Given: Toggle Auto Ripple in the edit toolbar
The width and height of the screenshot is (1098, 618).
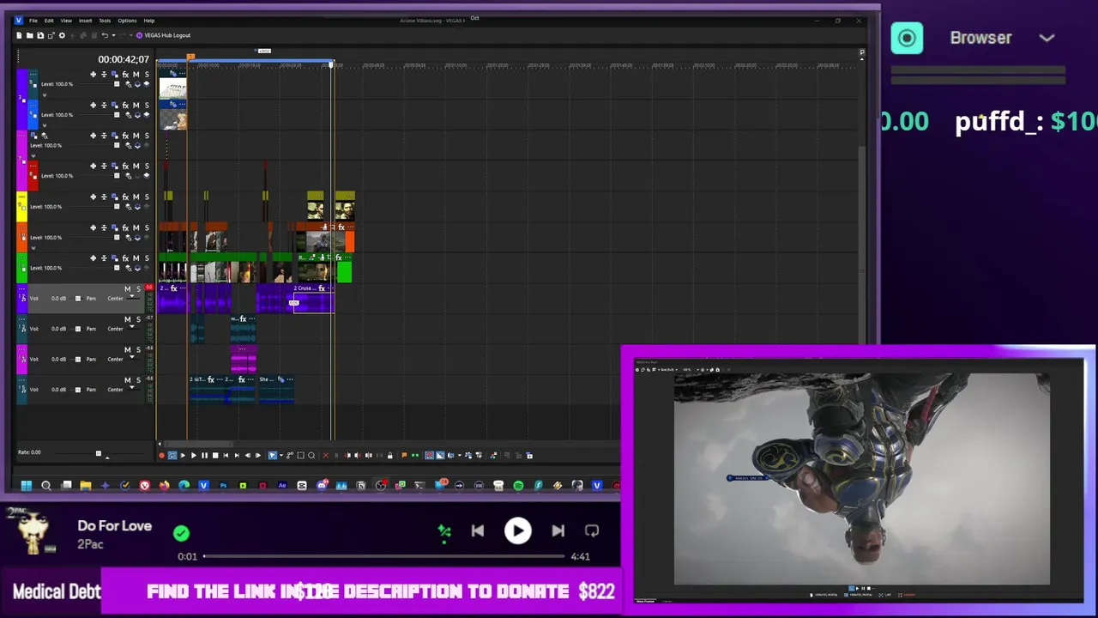Looking at the screenshot, I should click(x=450, y=455).
